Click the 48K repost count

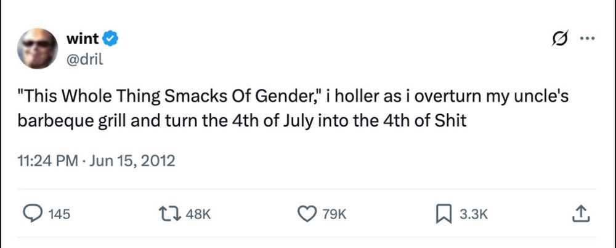tap(198, 214)
